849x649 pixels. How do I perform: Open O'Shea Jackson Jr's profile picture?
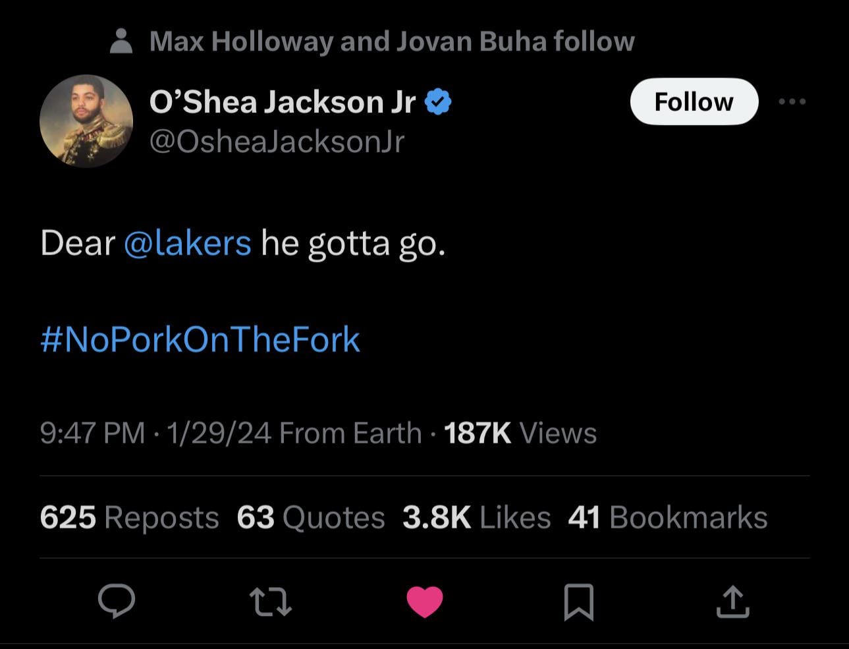click(x=86, y=121)
